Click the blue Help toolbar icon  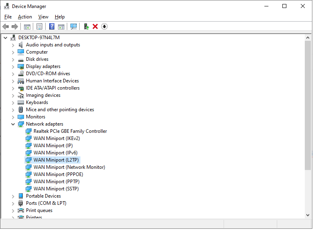52,26
